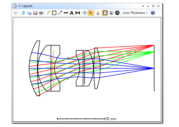Viewport: 179px width, 127px height.
Task: Add text annotation with A tool
Action: click(x=72, y=13)
